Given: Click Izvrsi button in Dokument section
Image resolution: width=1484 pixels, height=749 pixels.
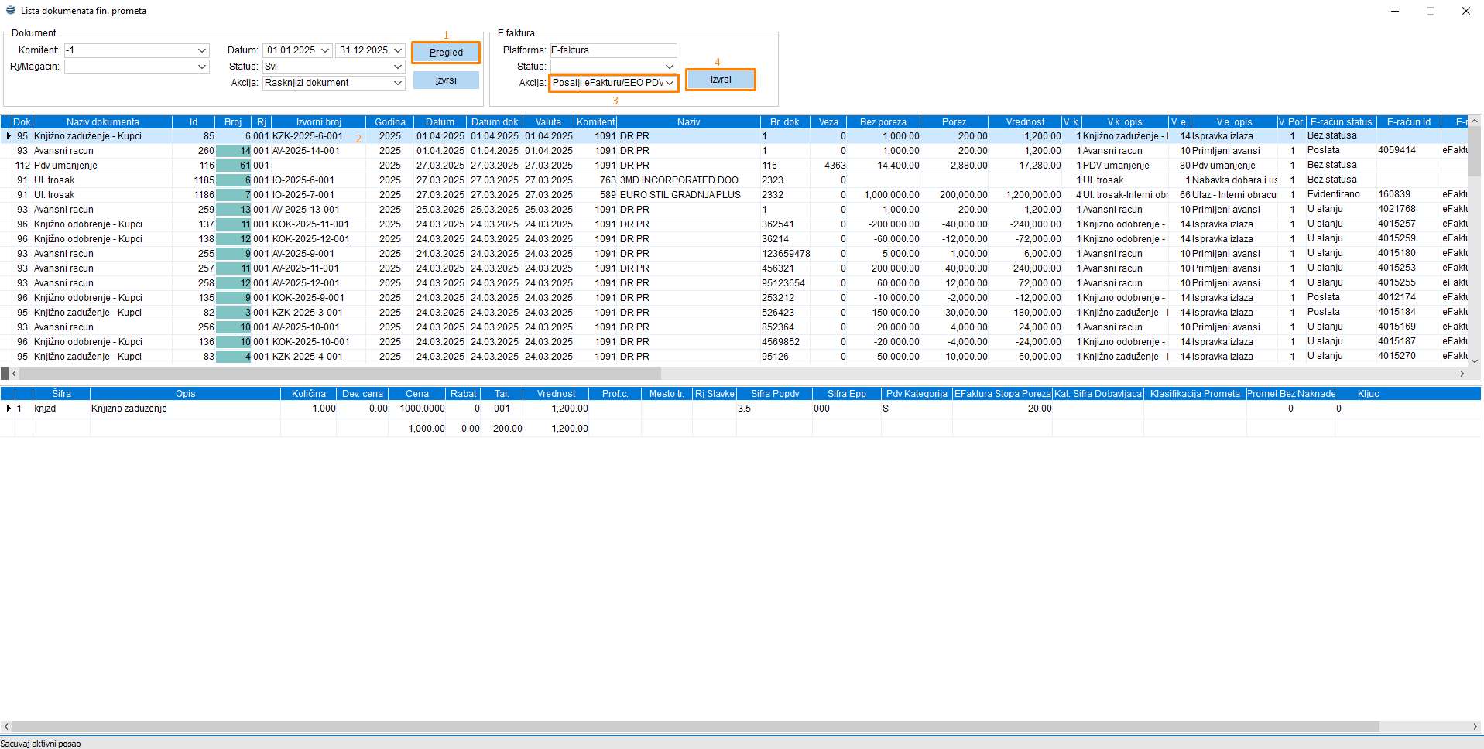Looking at the screenshot, I should pyautogui.click(x=446, y=80).
